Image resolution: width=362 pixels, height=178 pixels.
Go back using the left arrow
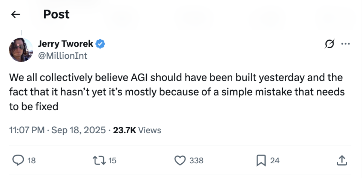(x=15, y=15)
